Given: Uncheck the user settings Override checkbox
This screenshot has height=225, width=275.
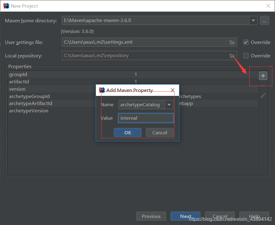Looking at the screenshot, I should (x=246, y=42).
